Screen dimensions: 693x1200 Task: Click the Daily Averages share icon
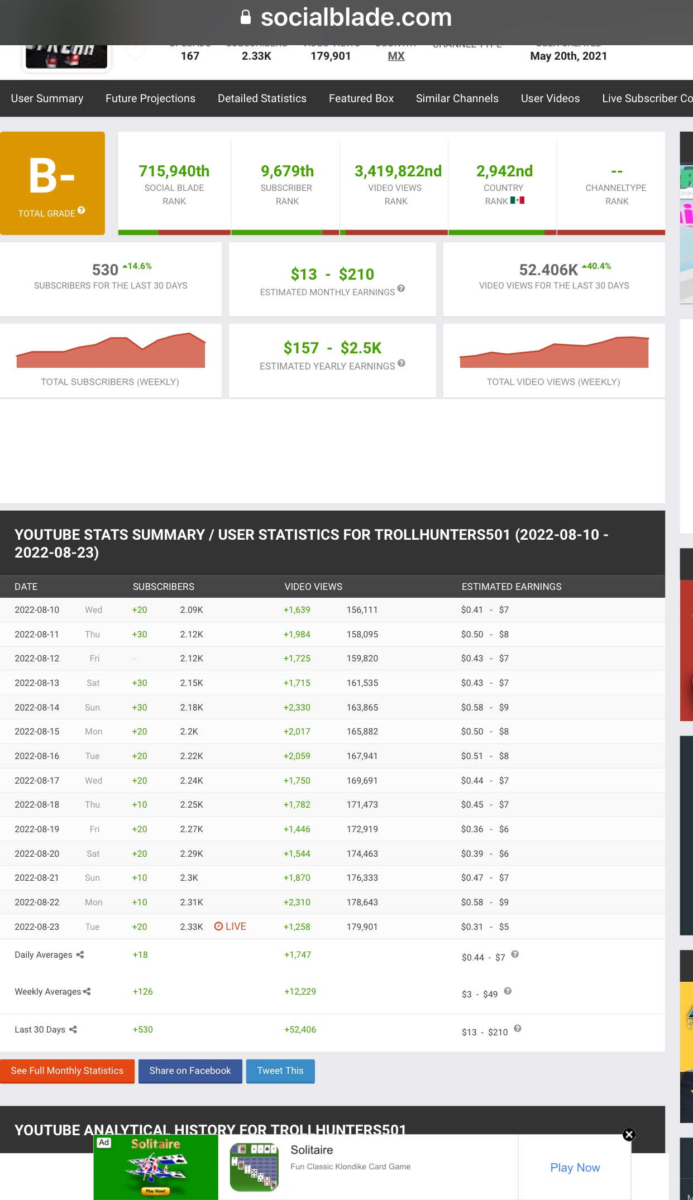coord(80,955)
